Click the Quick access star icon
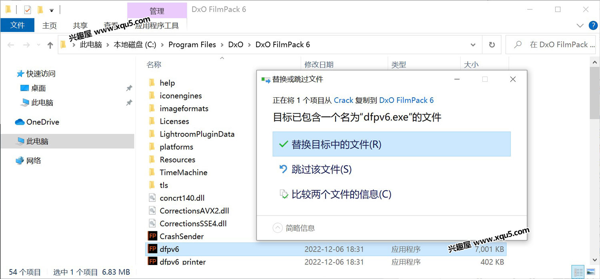This screenshot has height=279, width=600. 20,74
